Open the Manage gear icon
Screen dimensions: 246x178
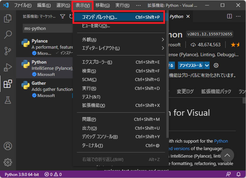7,162
